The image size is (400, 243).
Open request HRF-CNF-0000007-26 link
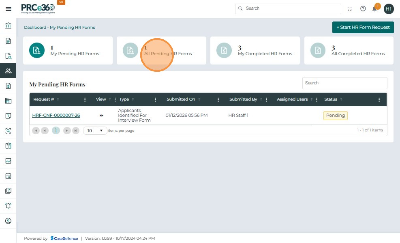56,115
